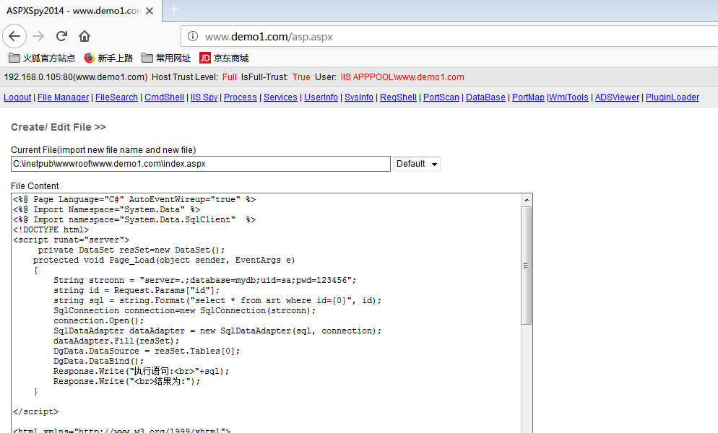Open the PortMap link
Image resolution: width=718 pixels, height=433 pixels.
[528, 97]
